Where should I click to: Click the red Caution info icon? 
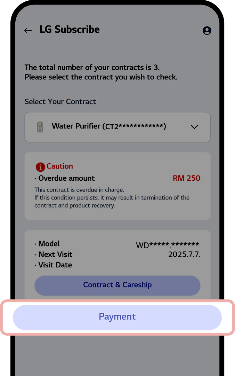pos(40,167)
